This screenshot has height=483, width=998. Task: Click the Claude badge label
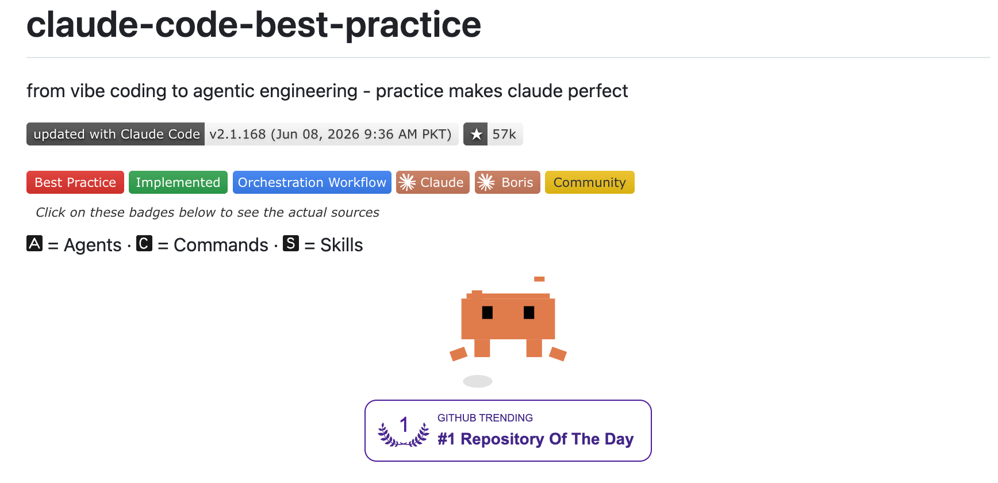[x=442, y=182]
